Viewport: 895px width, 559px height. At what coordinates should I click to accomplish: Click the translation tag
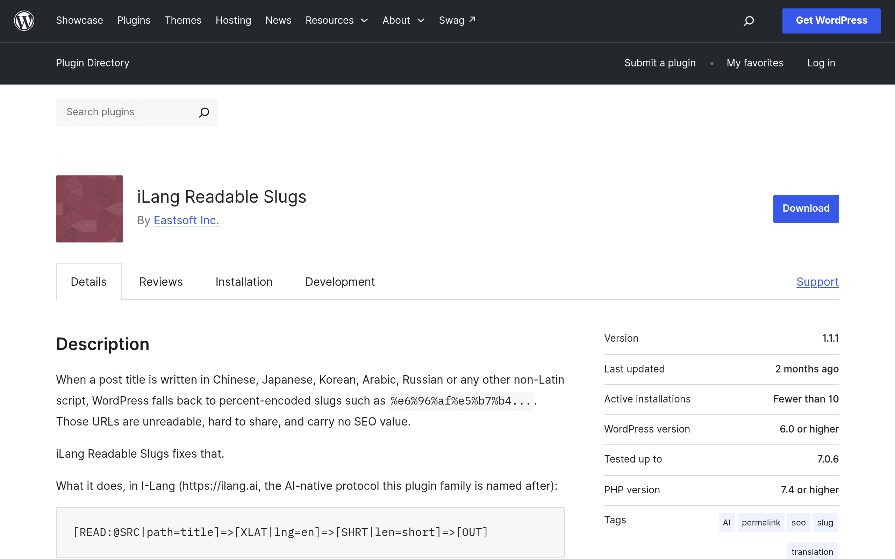click(812, 551)
